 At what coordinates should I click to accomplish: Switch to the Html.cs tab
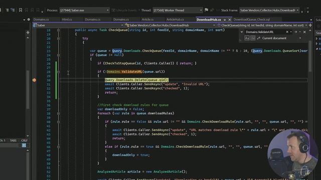click(67, 19)
